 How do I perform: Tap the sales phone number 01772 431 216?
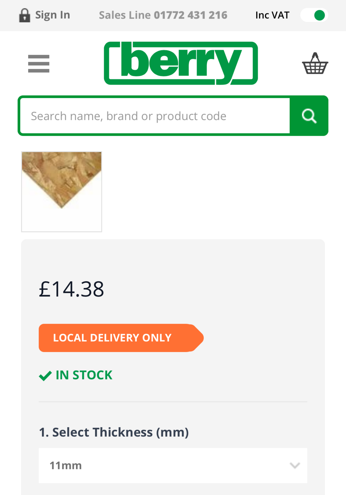(190, 15)
